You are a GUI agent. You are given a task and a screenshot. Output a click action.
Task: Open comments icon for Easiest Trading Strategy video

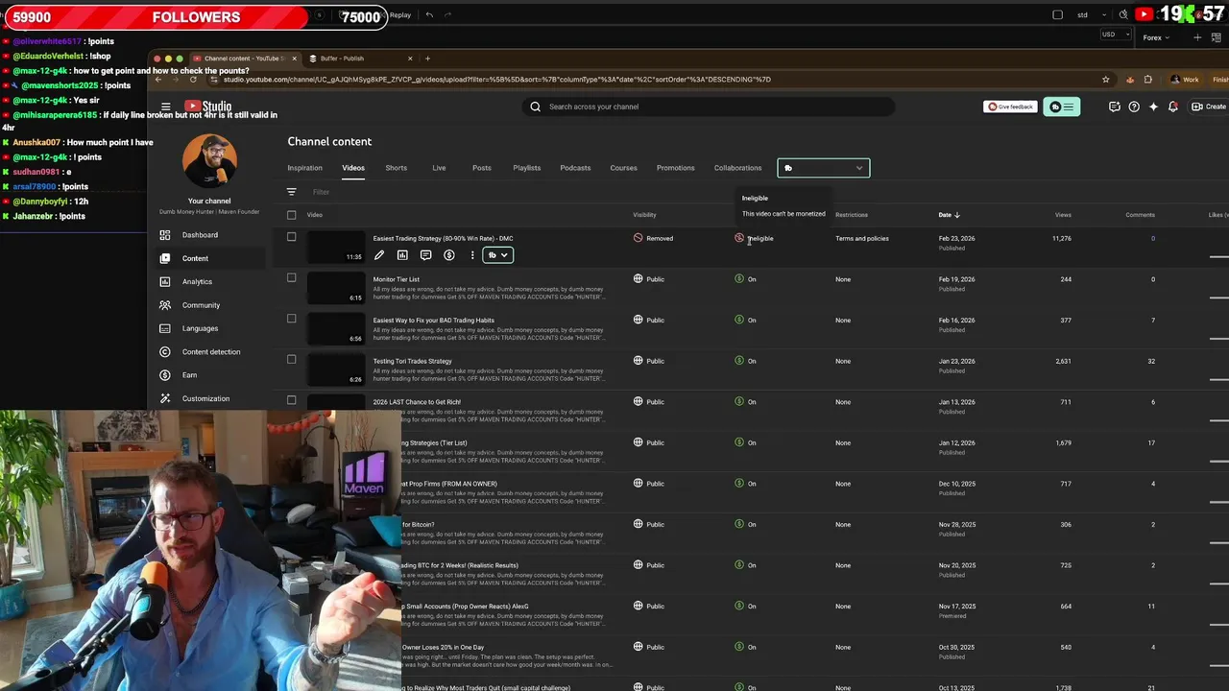coord(425,255)
